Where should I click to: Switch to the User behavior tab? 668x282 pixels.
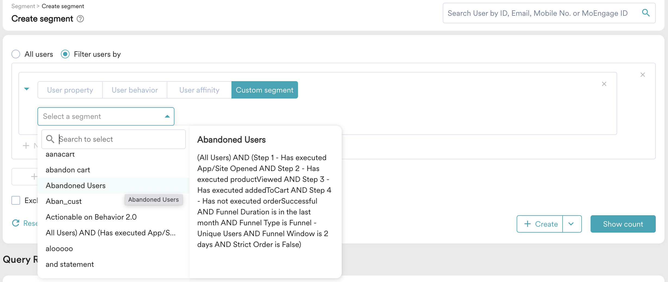[135, 90]
